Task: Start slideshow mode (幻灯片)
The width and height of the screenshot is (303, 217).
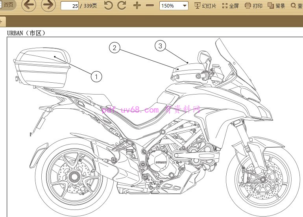Action: 205,6
